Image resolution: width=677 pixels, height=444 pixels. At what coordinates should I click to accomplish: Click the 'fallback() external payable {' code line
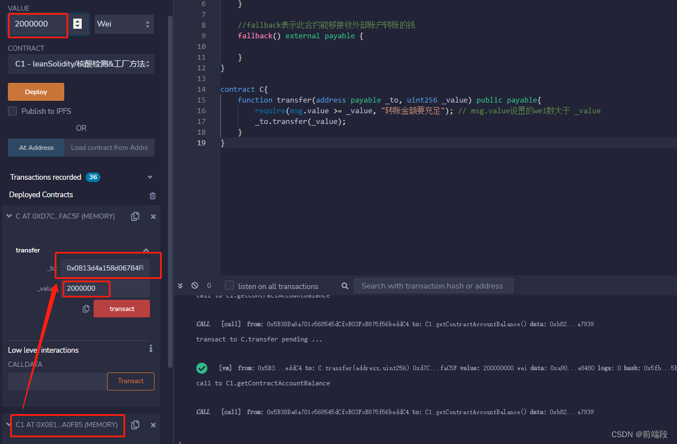[x=300, y=36]
